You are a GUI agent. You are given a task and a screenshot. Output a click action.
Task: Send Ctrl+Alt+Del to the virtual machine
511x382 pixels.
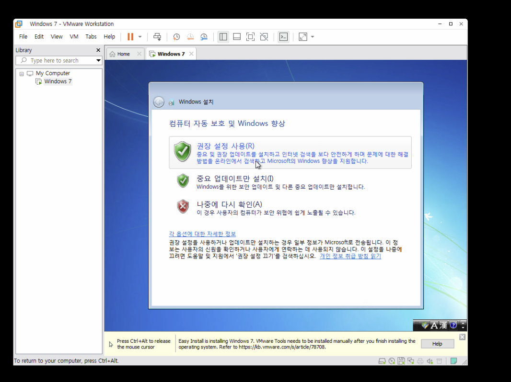[x=157, y=37]
